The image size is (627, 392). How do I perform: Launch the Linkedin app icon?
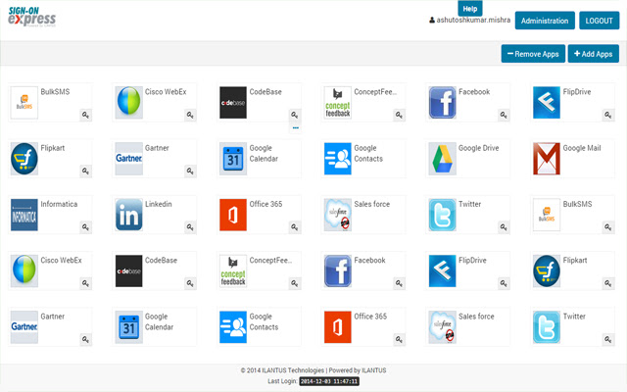tap(128, 215)
